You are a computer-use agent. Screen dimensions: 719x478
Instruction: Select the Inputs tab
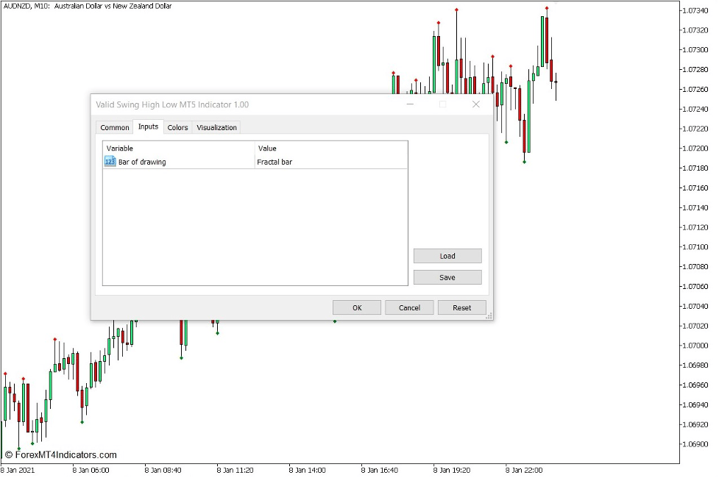[147, 126]
